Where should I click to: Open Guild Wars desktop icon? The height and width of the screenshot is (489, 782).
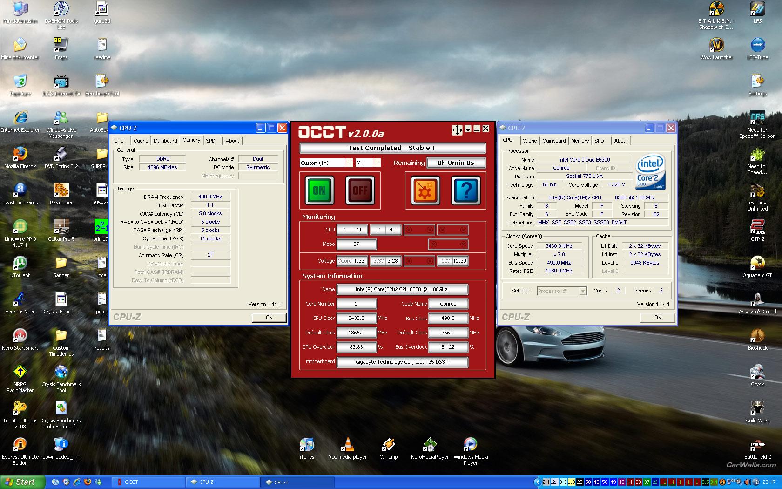point(757,412)
